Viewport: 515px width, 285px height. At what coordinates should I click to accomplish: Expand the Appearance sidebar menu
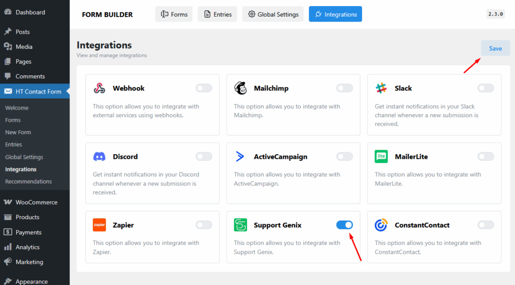[31, 281]
